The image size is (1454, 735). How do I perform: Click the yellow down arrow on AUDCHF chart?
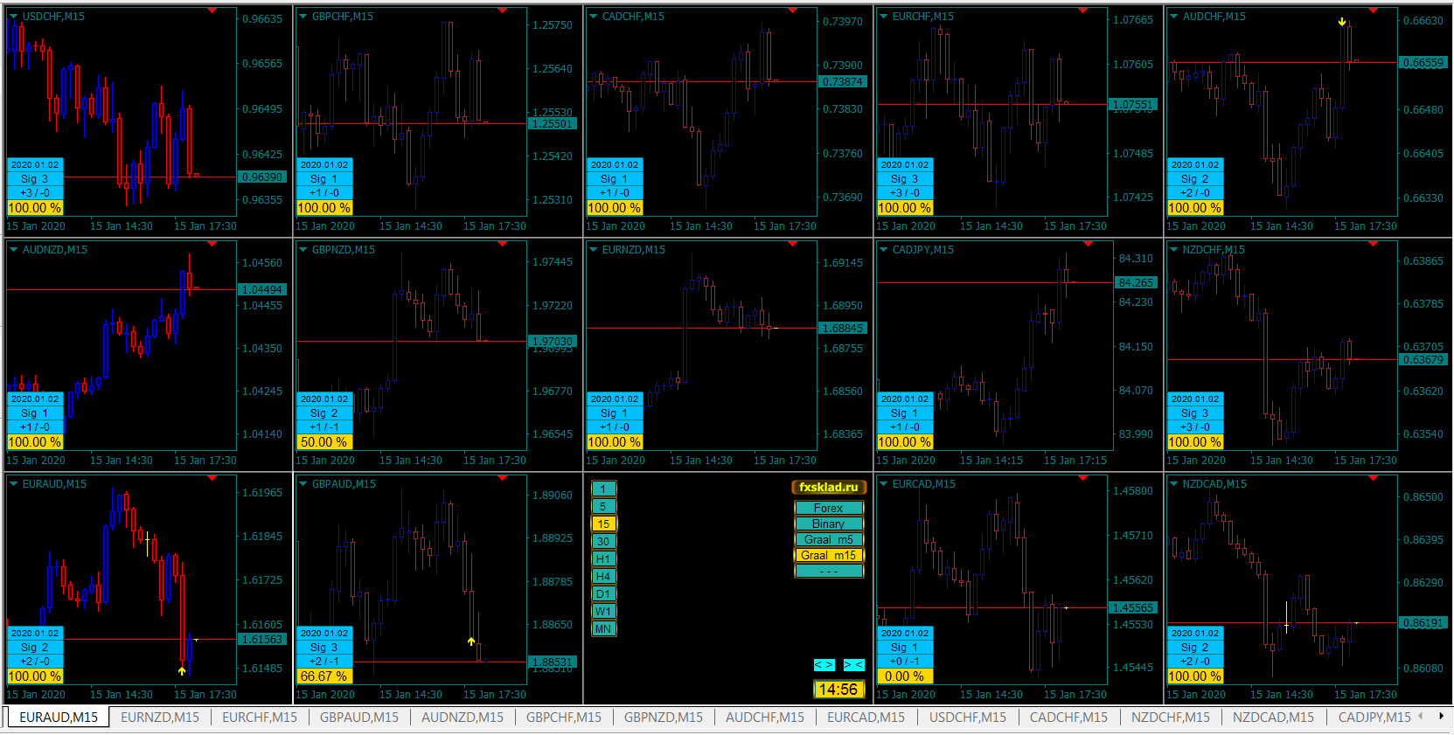(1342, 22)
